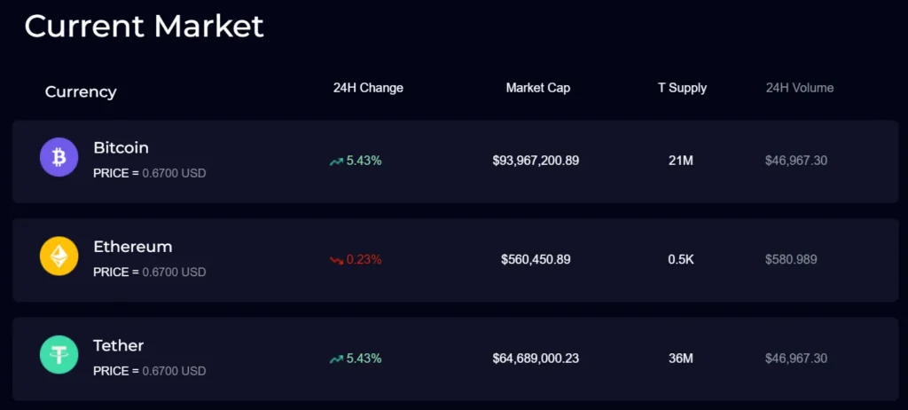Click Tether's market cap value $64,689,000.23
Image resolution: width=908 pixels, height=410 pixels.
(536, 359)
